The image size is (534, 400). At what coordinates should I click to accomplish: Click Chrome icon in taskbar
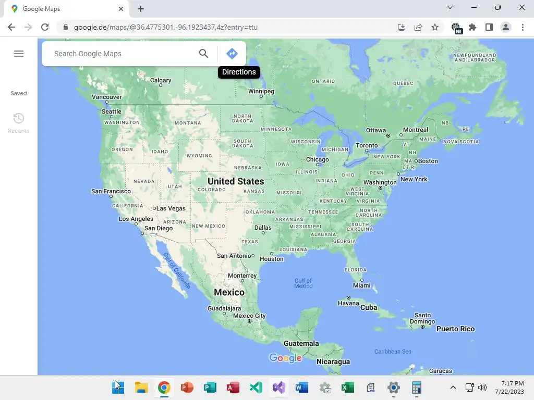164,387
